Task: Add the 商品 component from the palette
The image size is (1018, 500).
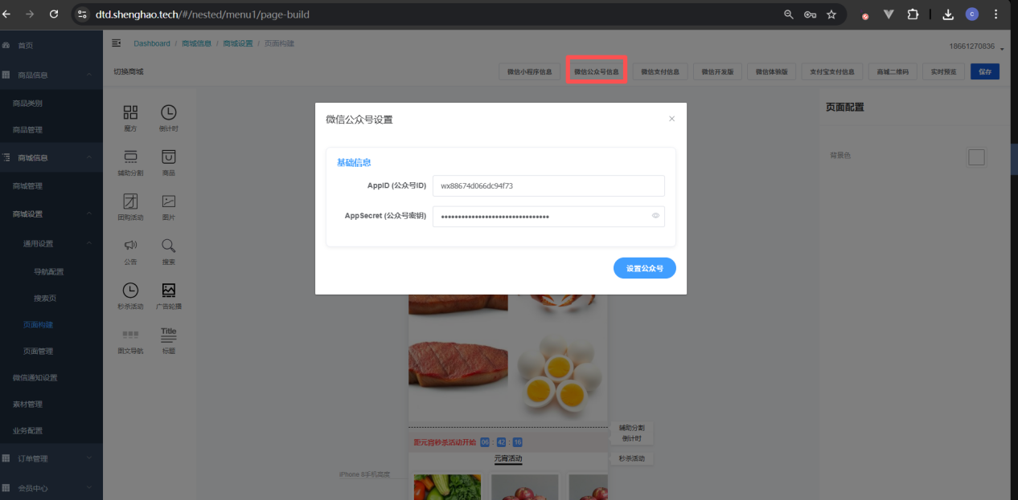Action: (168, 157)
